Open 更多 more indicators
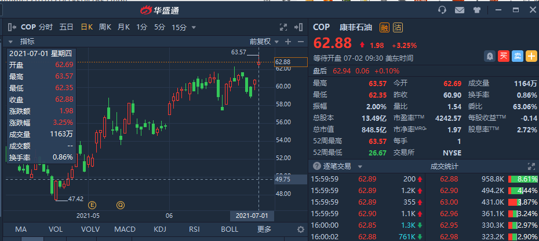 coord(264,229)
